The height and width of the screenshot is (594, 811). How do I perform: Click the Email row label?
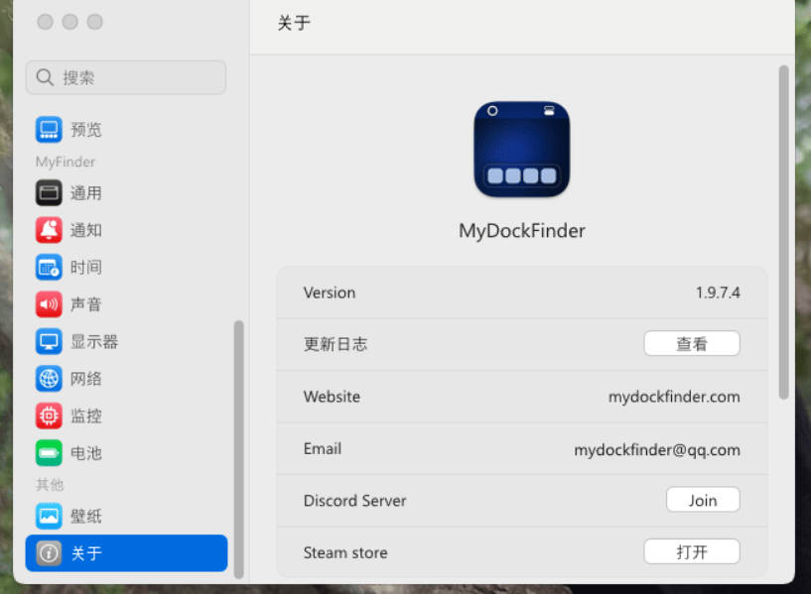[x=323, y=449]
